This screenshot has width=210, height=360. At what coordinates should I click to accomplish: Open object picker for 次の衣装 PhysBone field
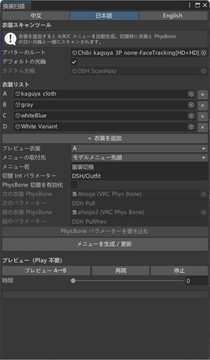tap(203, 194)
